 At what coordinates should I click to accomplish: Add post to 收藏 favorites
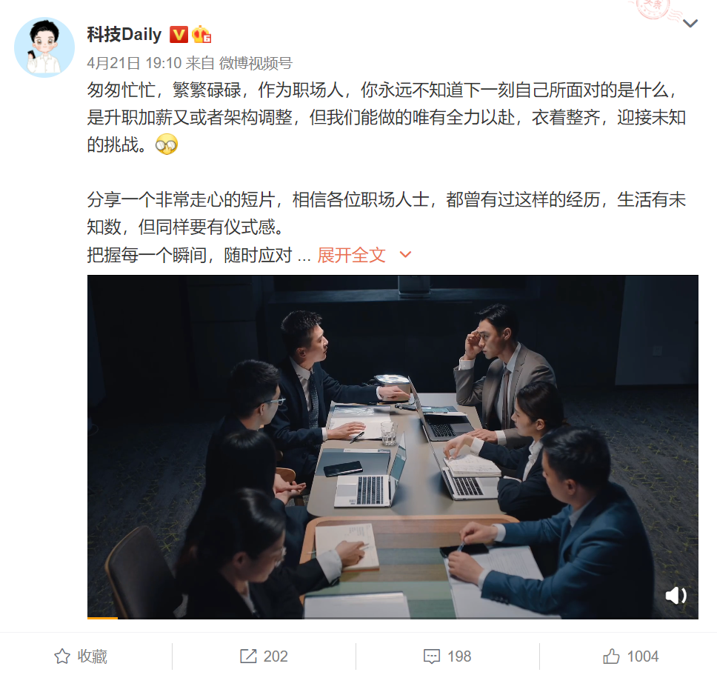click(x=81, y=656)
